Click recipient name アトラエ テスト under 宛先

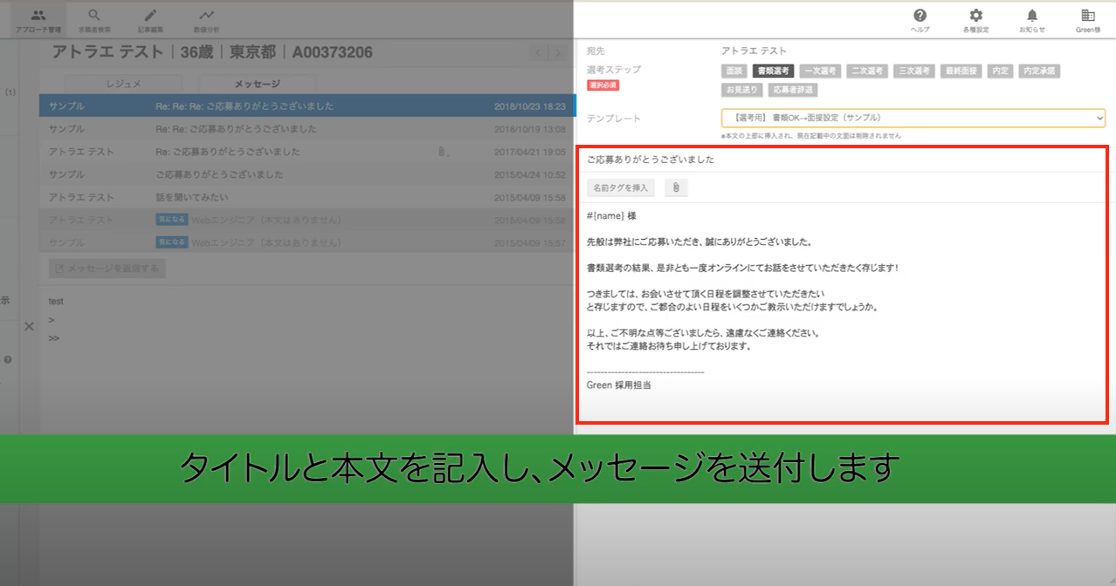(754, 51)
